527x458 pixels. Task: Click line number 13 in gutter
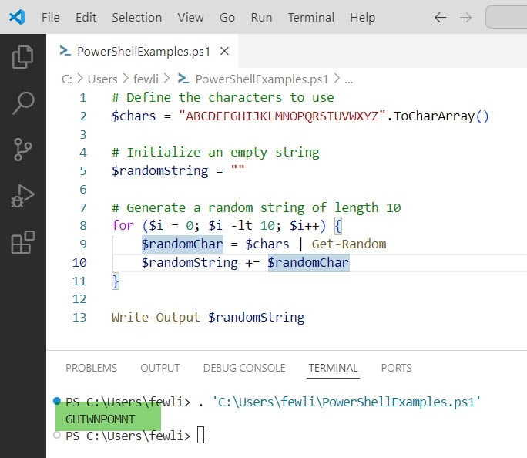79,318
